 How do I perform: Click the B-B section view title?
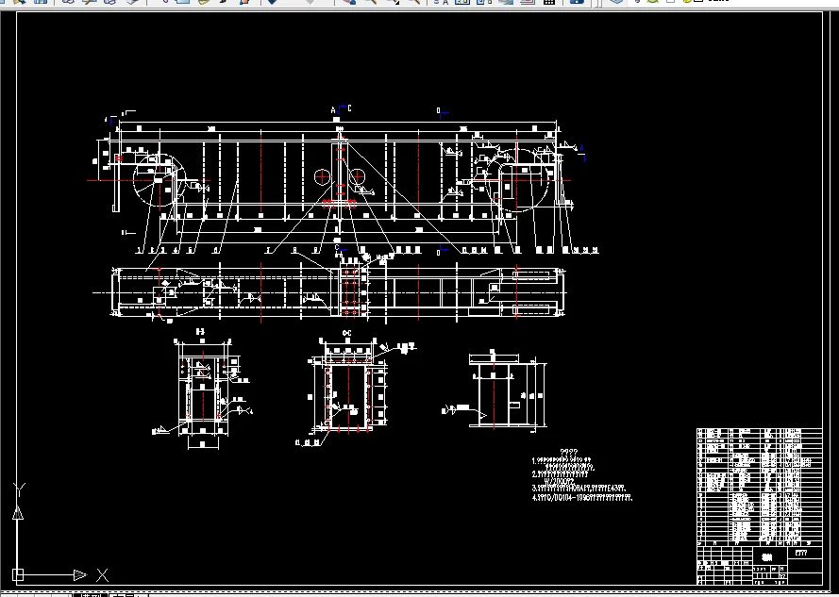201,332
